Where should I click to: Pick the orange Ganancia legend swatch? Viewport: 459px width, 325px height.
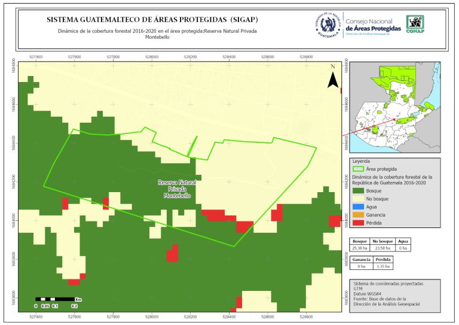359,215
